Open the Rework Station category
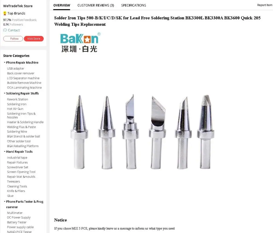Screen dimensions: 273x233 pos(17,99)
